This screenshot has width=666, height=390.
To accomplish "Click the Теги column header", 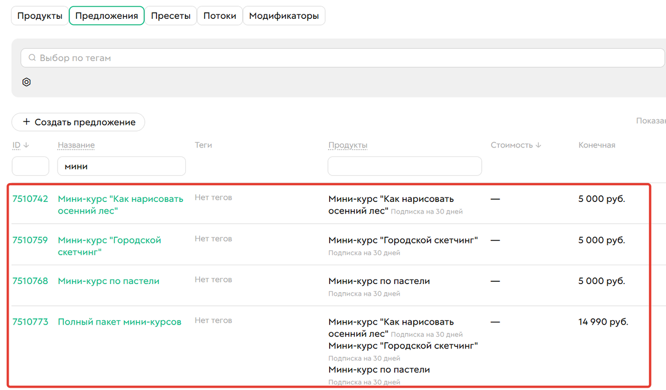I will (x=203, y=145).
